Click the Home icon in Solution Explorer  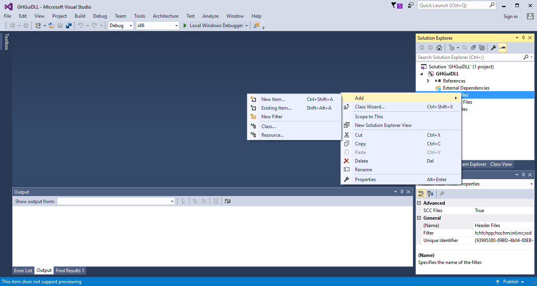(439, 48)
